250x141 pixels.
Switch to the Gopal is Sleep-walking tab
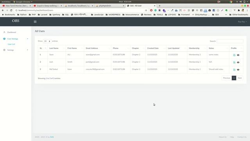tap(48, 6)
